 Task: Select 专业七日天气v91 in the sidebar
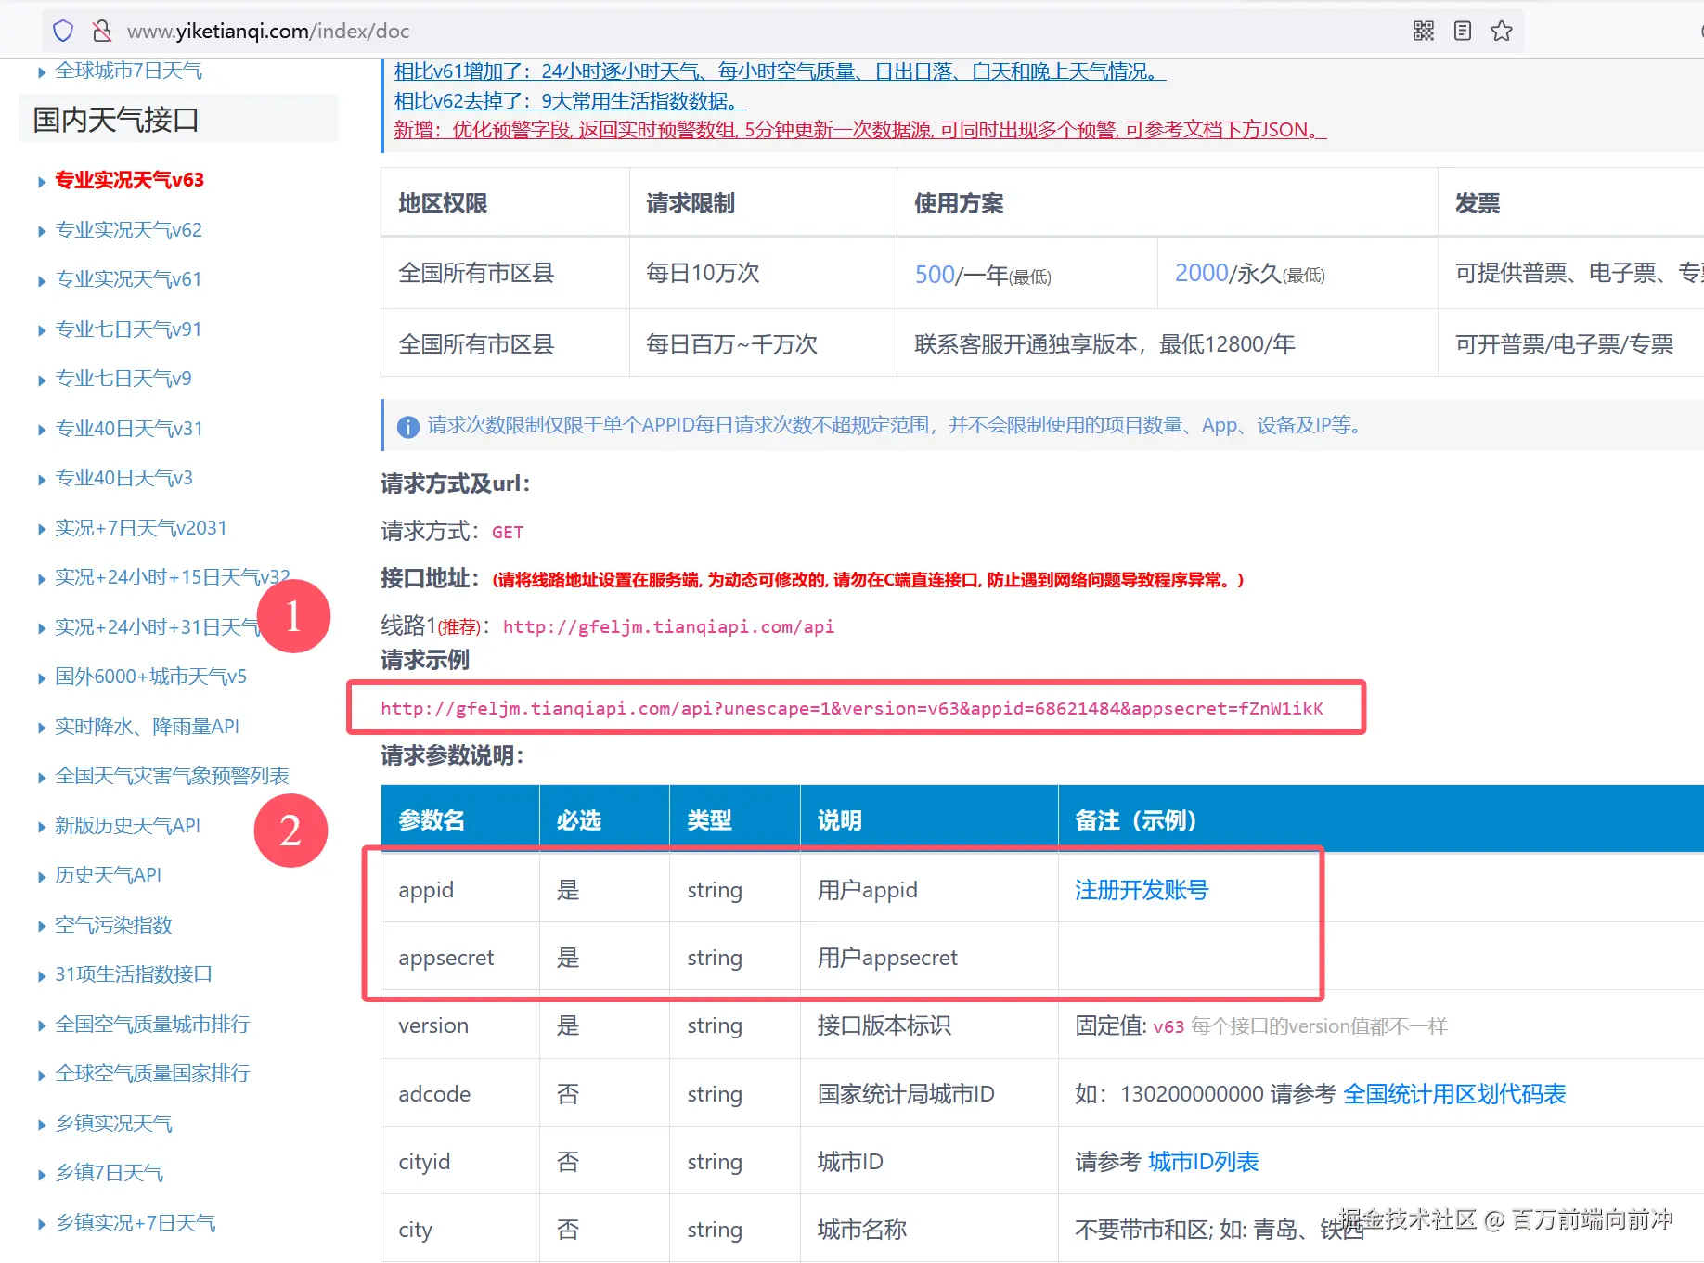(127, 329)
